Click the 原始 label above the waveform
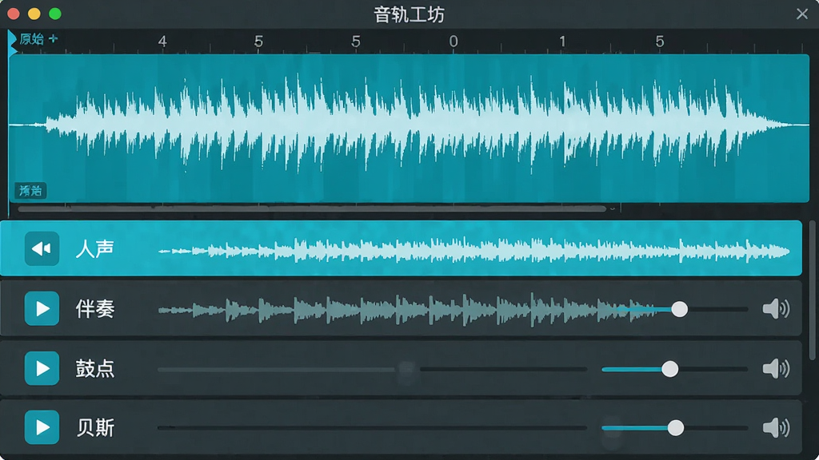 tap(32, 38)
